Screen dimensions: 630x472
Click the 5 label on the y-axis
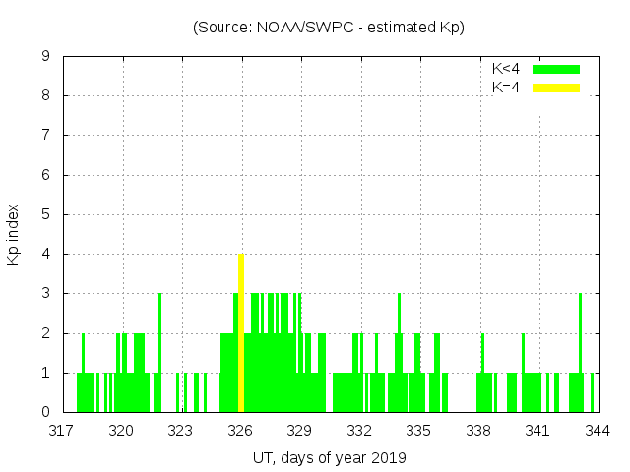click(x=46, y=214)
